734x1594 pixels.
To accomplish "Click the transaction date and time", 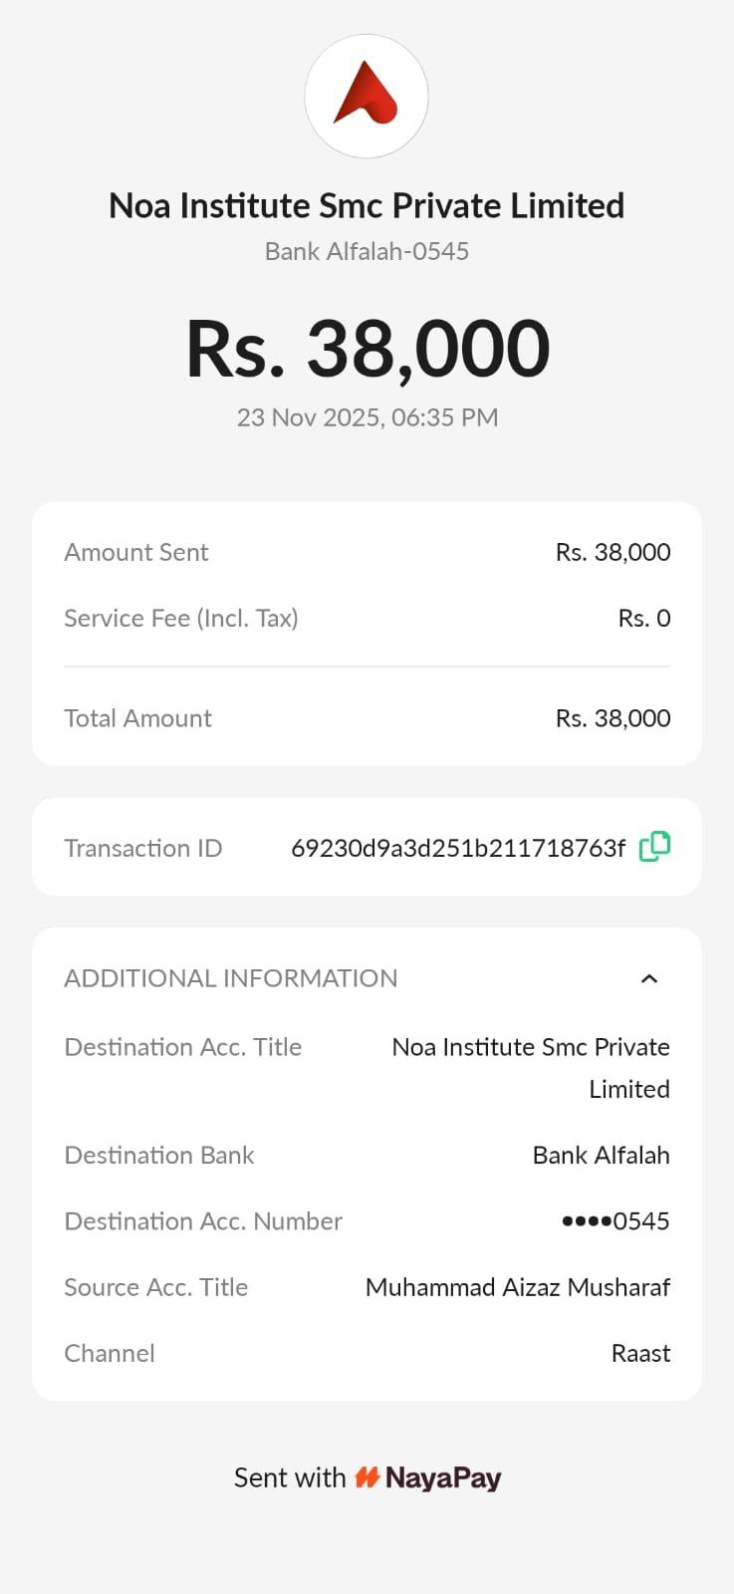I will click(x=367, y=417).
